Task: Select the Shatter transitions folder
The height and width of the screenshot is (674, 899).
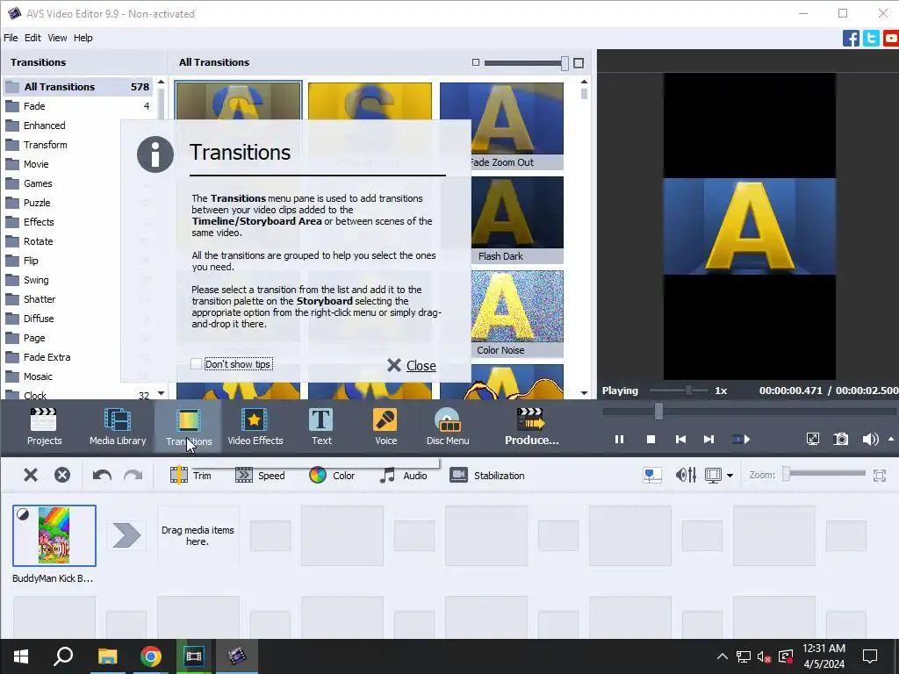Action: pyautogui.click(x=39, y=299)
